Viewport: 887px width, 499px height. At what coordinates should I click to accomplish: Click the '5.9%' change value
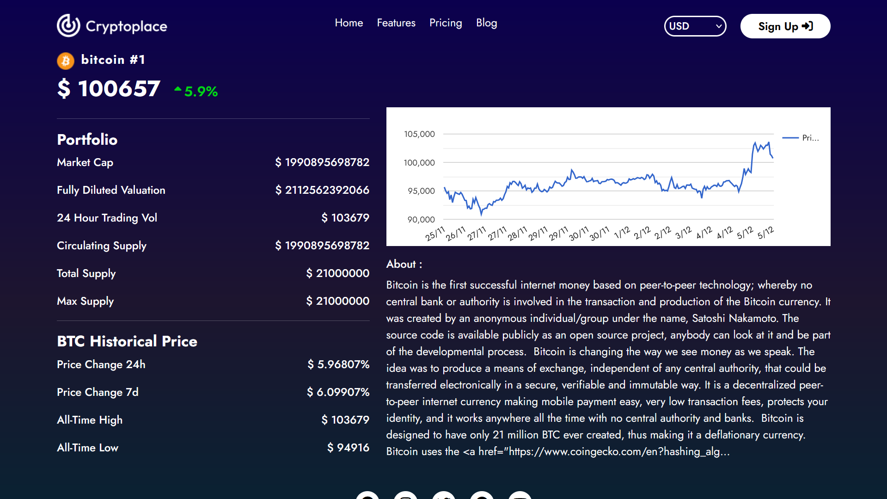tap(201, 92)
